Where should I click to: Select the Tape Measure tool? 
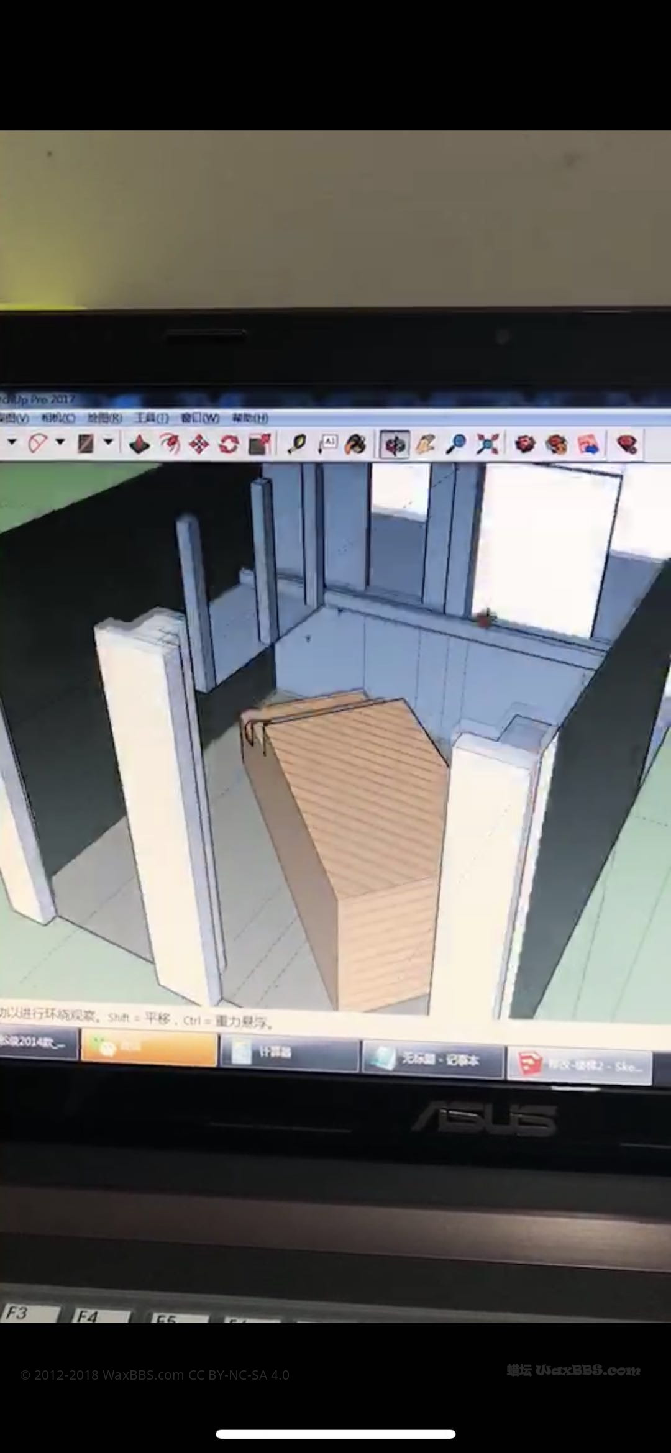(x=297, y=444)
